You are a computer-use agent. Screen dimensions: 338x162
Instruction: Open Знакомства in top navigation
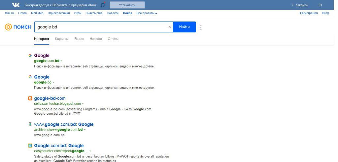94,13
